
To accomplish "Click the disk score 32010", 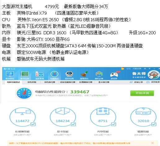I will pos(143,121).
